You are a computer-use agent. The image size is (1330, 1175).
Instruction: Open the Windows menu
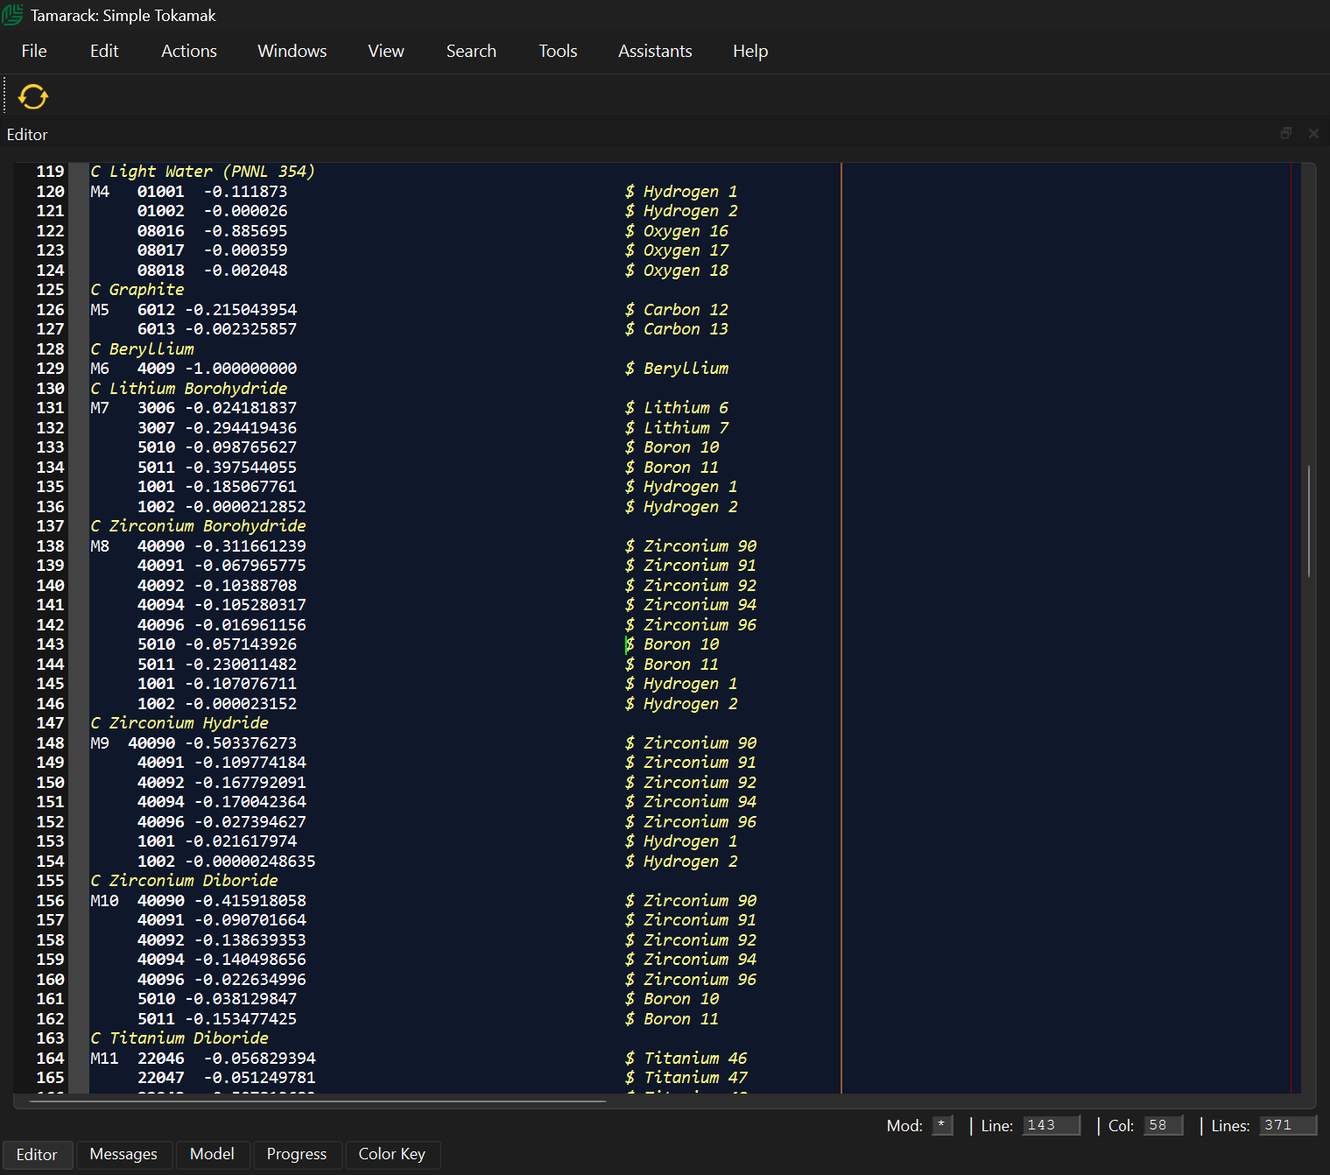click(292, 51)
